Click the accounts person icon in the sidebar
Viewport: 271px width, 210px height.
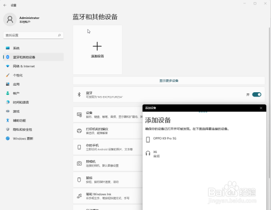coord(8,93)
